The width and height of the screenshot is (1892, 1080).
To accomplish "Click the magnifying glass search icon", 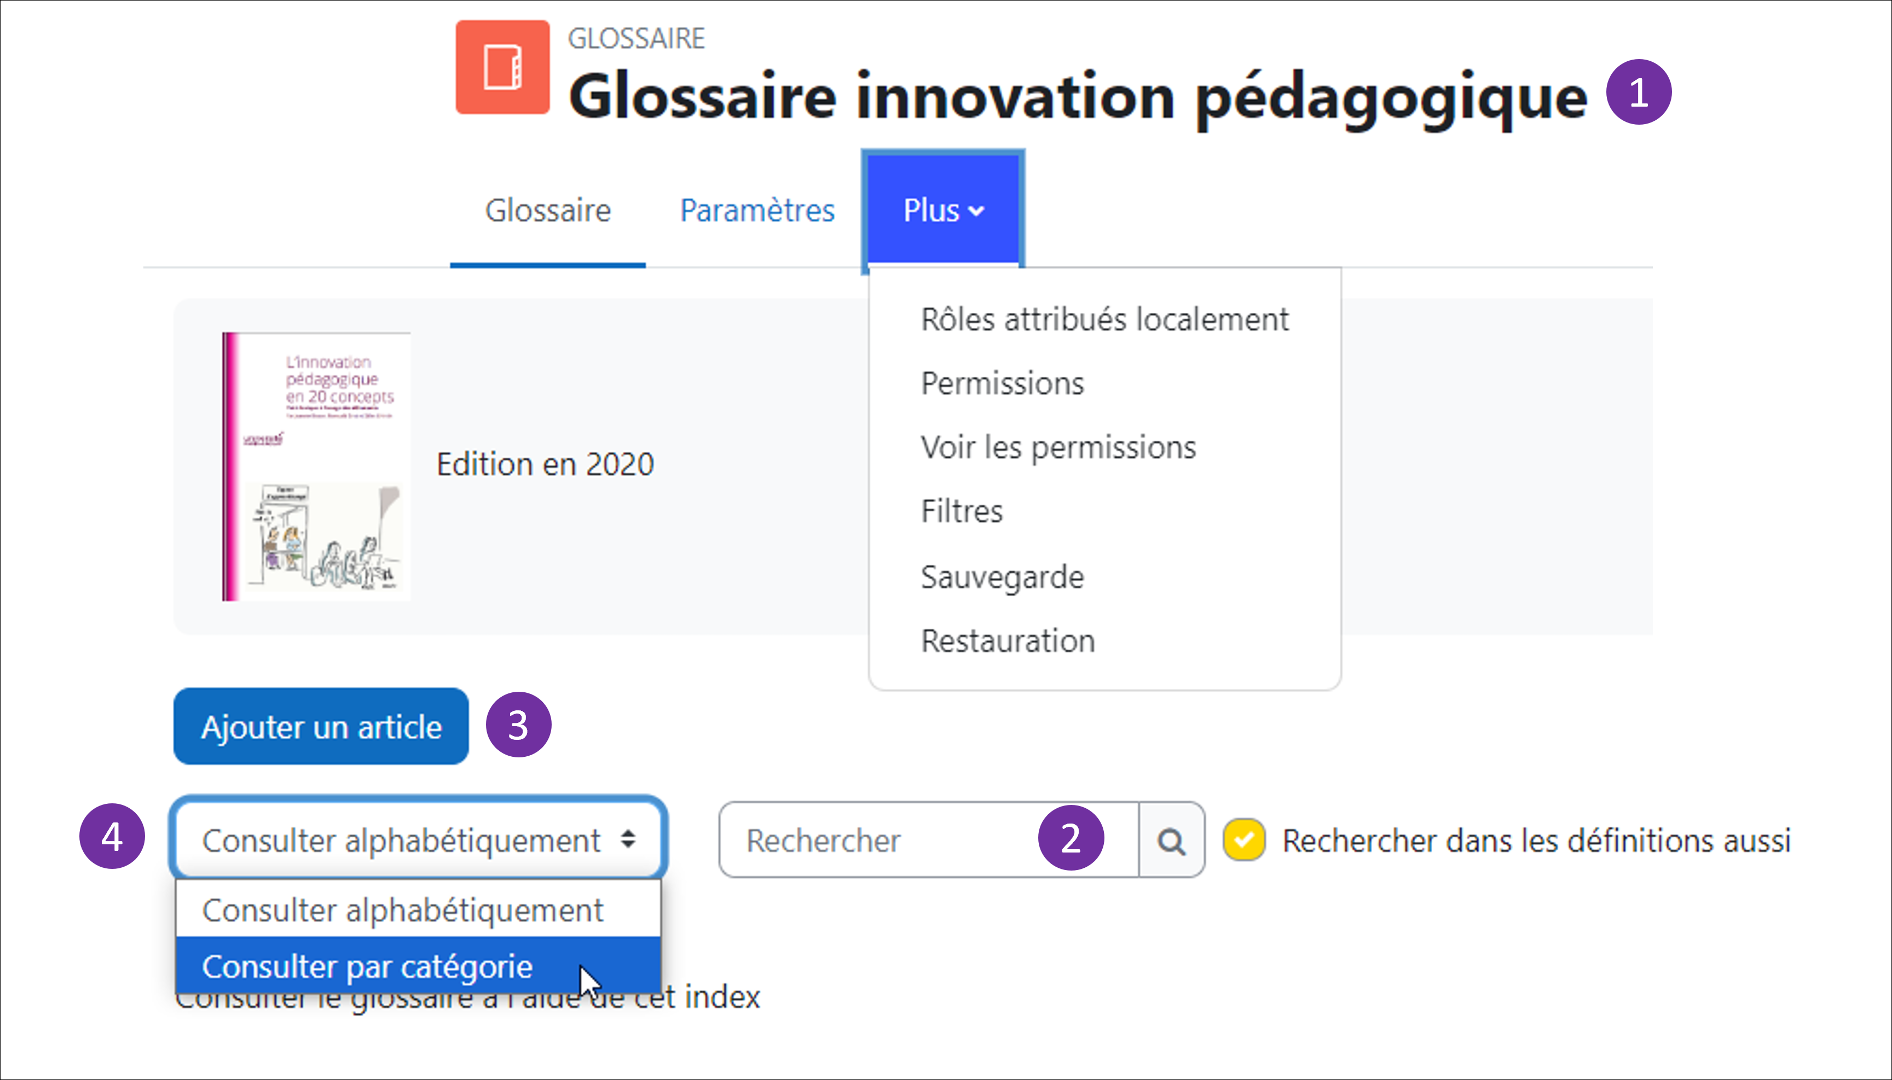I will [1171, 840].
